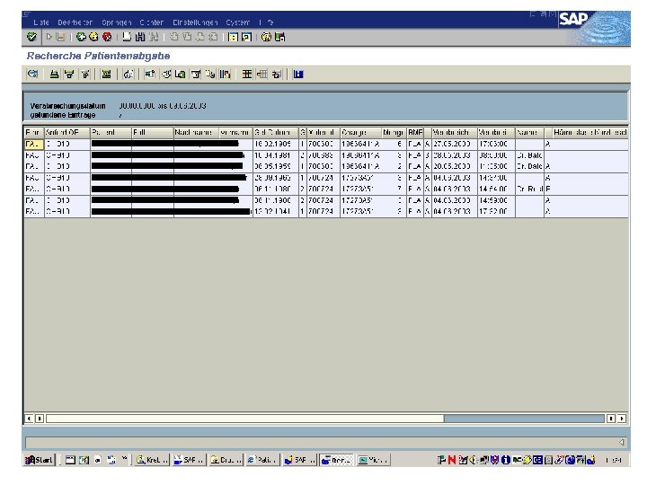This screenshot has width=647, height=485.
Task: Click the yellow Help question-mark icon
Action: (x=266, y=37)
